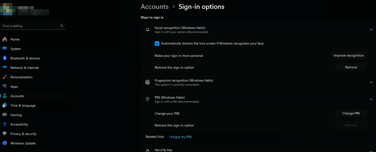Click the PIN keypad dots icon
Viewport: 376px width, 152px height.
click(x=147, y=99)
